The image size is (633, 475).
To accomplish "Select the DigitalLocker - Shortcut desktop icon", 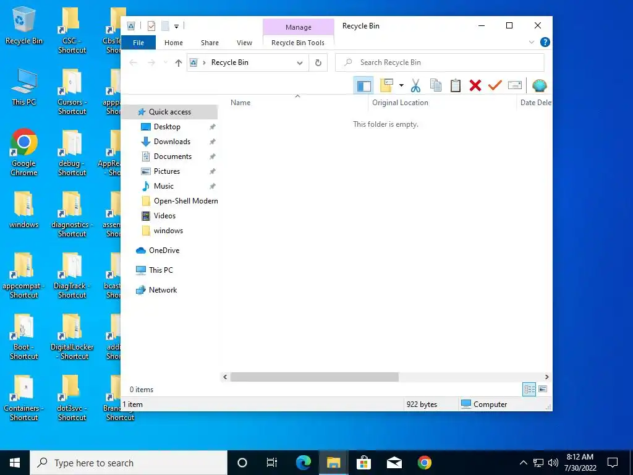I will (x=72, y=337).
